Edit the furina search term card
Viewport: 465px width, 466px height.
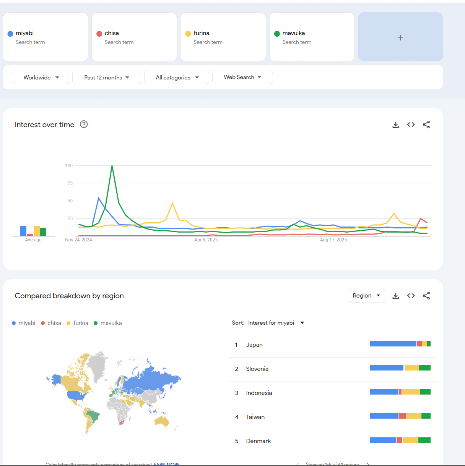tap(223, 37)
